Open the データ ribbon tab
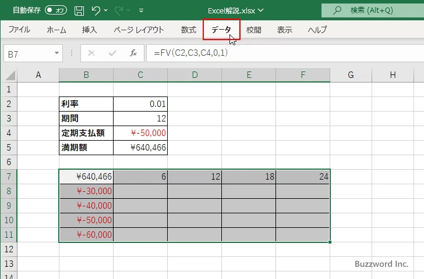Screen dimensions: 424x279 click(x=221, y=30)
